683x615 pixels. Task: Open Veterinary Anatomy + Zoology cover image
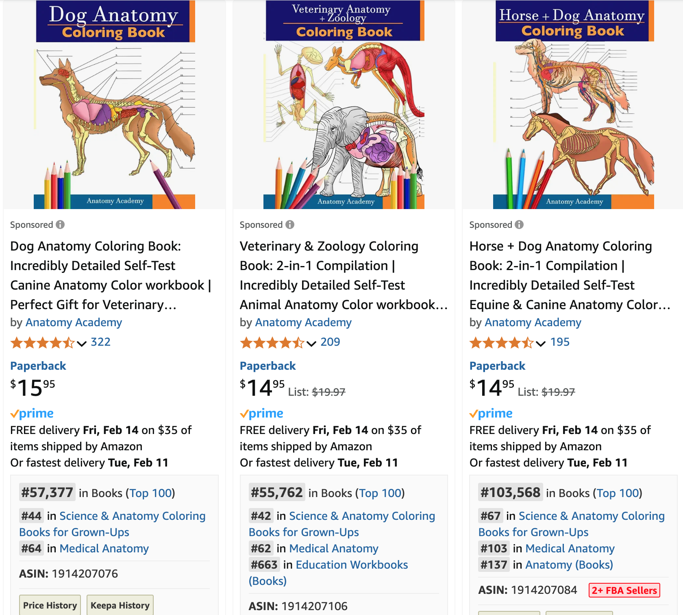tap(344, 105)
